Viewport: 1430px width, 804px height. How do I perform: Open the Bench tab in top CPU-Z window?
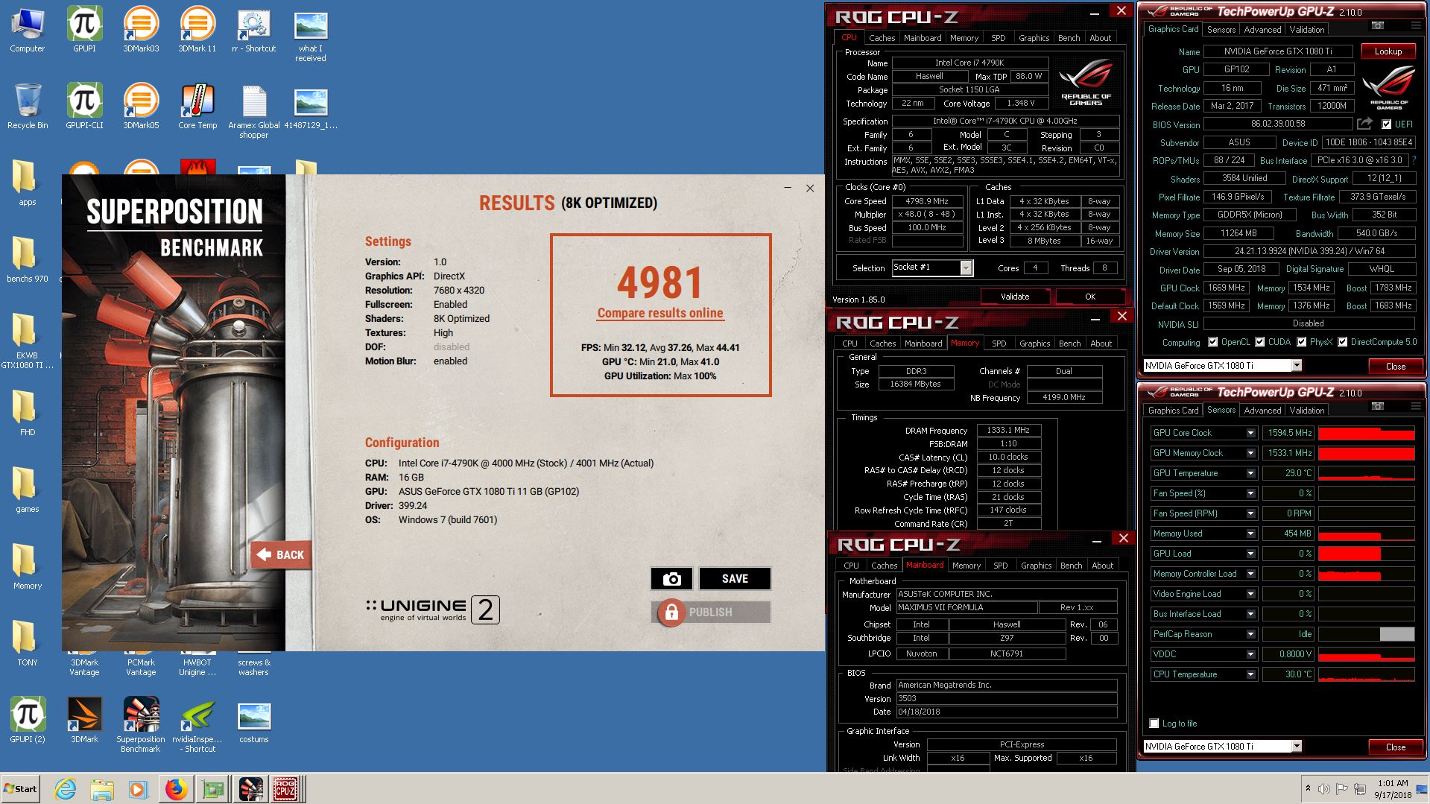coord(1069,37)
